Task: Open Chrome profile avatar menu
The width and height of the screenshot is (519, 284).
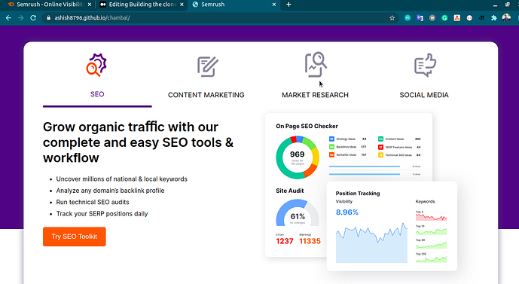Action: (506, 18)
